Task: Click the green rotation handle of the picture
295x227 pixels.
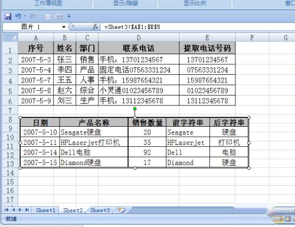Action: coord(135,108)
